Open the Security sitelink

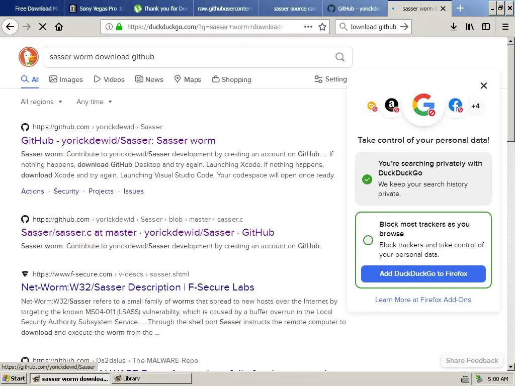coord(66,191)
